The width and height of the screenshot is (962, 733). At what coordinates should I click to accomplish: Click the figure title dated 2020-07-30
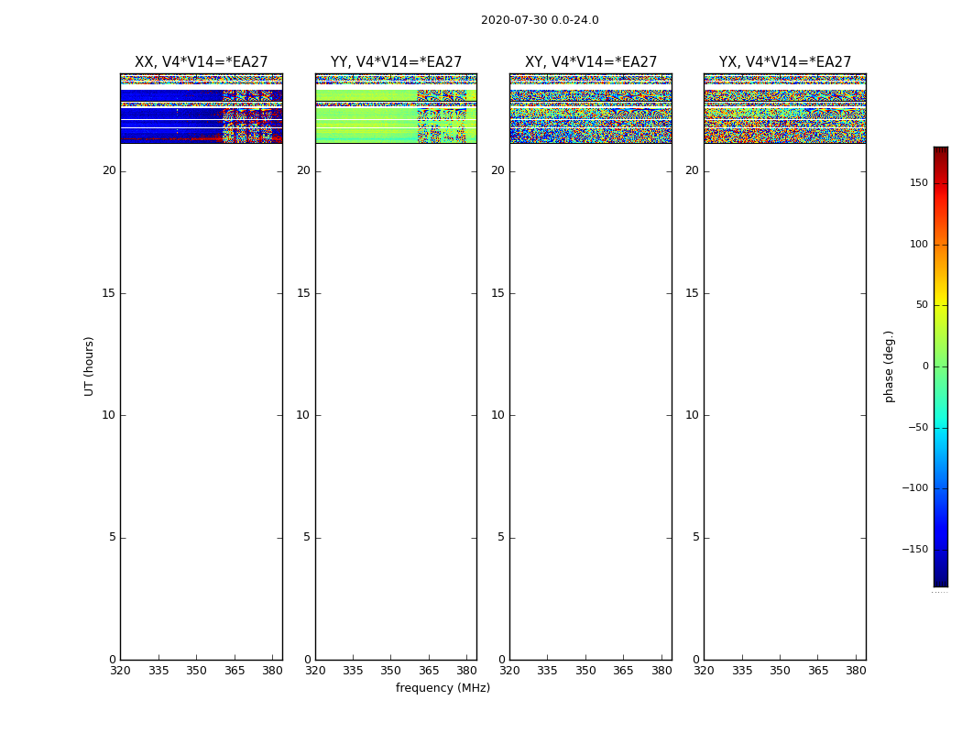click(x=540, y=20)
